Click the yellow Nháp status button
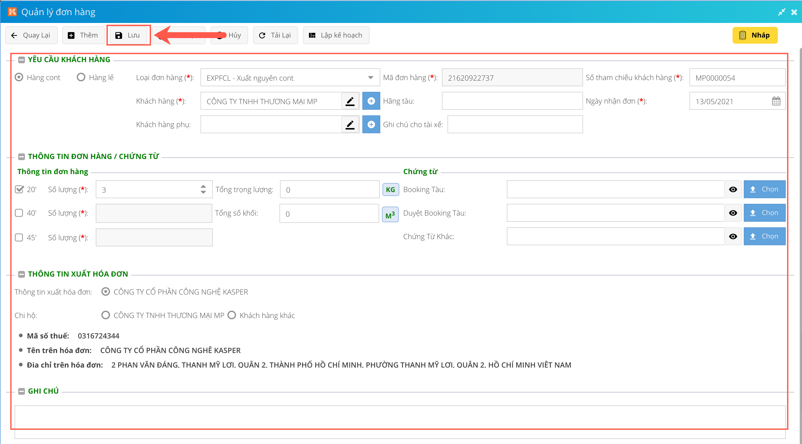 click(755, 35)
